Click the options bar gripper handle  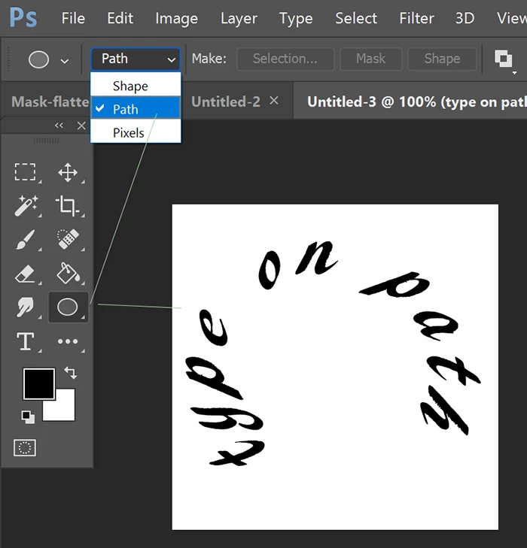coord(8,59)
